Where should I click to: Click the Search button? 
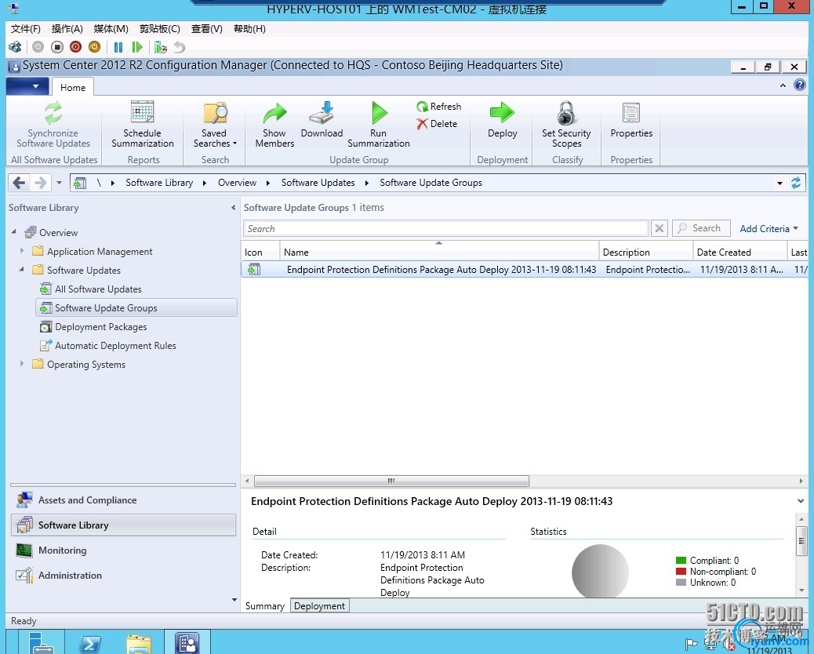pos(701,228)
